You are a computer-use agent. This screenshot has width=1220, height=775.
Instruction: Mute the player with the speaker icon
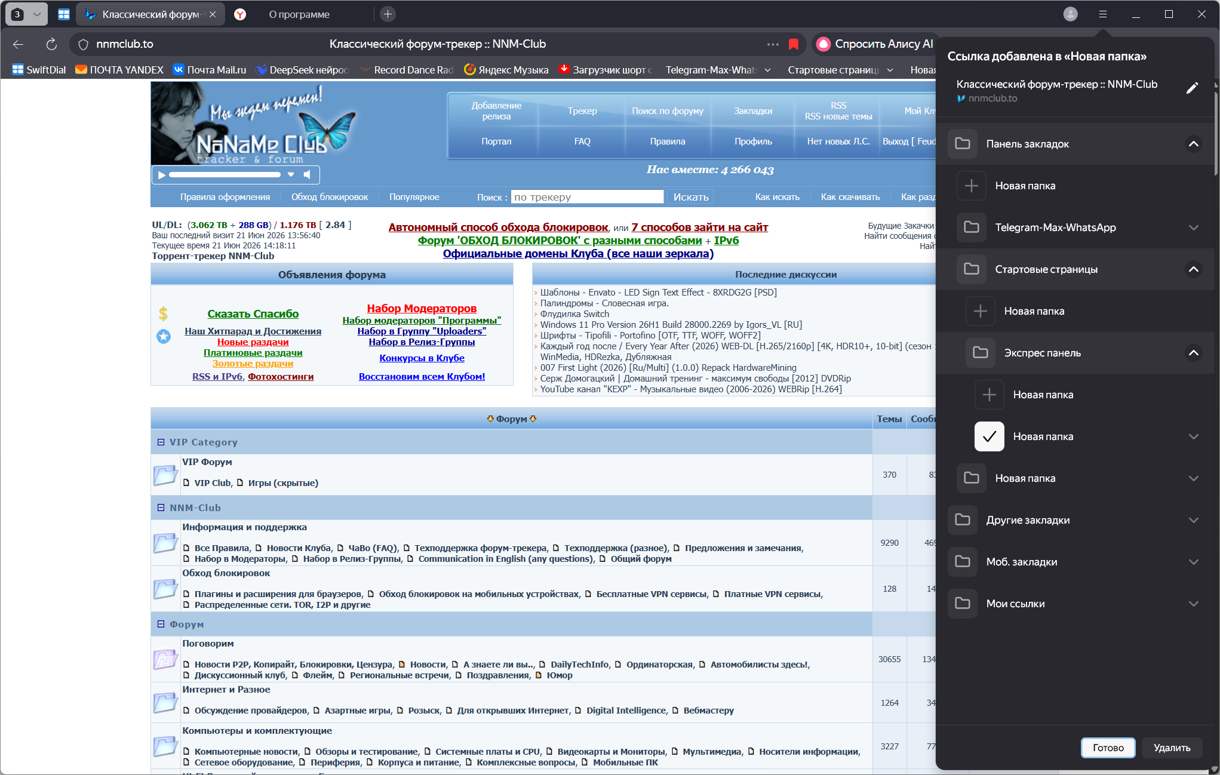pos(307,175)
